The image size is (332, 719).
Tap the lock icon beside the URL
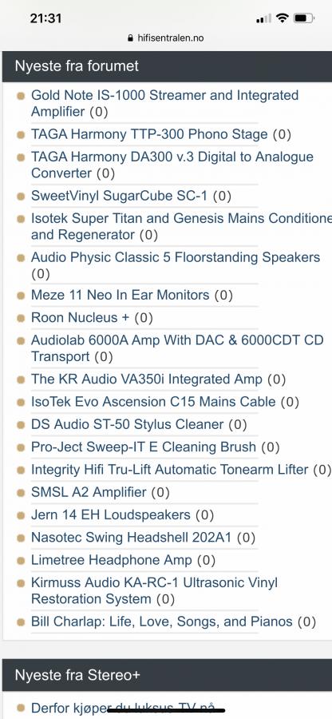tap(131, 38)
